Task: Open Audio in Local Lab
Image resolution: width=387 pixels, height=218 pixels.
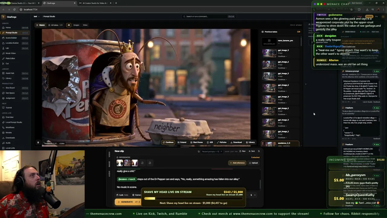Action: point(15,143)
